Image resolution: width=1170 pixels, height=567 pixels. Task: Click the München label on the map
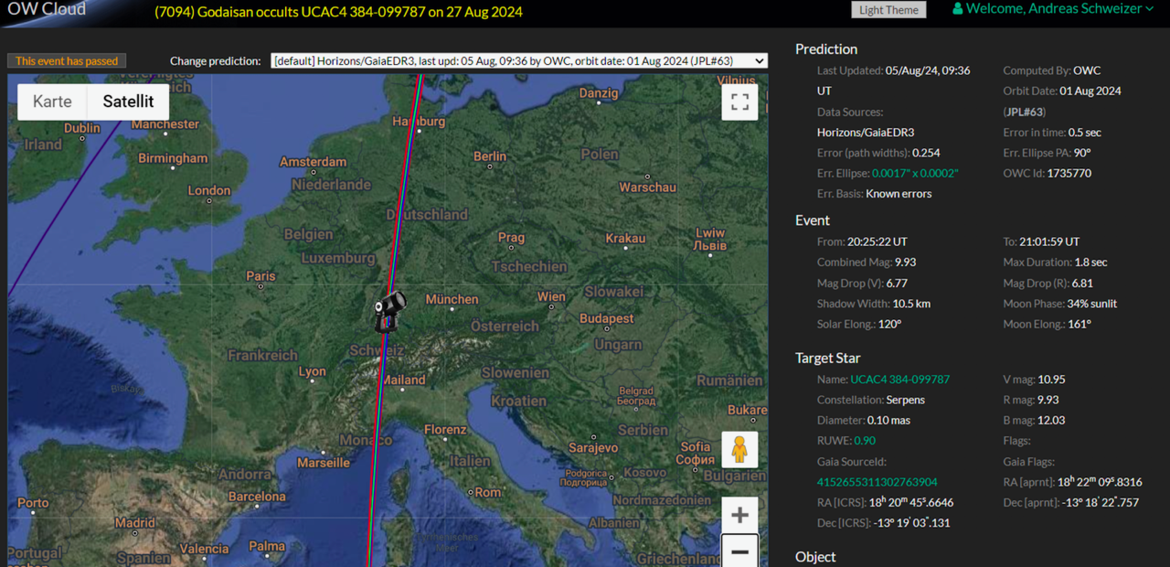point(452,299)
